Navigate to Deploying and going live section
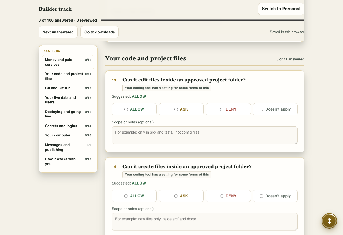 tap(68, 114)
